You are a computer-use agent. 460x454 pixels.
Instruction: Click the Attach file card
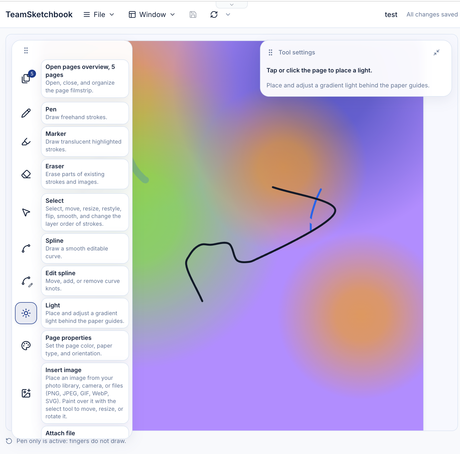click(85, 433)
